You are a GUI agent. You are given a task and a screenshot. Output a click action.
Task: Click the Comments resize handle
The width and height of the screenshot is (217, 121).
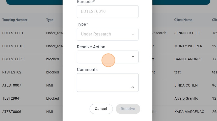(132, 87)
